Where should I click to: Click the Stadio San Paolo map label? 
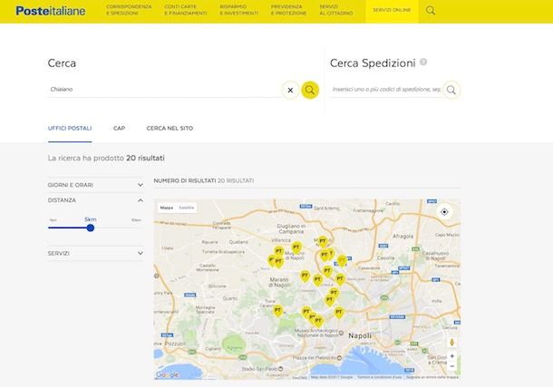(x=259, y=369)
